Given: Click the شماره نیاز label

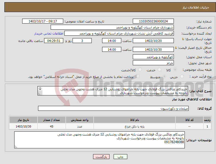Looking at the screenshot, I should click(204, 21).
